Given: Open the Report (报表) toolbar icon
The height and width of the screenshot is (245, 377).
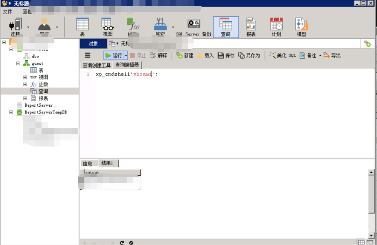Looking at the screenshot, I should coord(251,27).
